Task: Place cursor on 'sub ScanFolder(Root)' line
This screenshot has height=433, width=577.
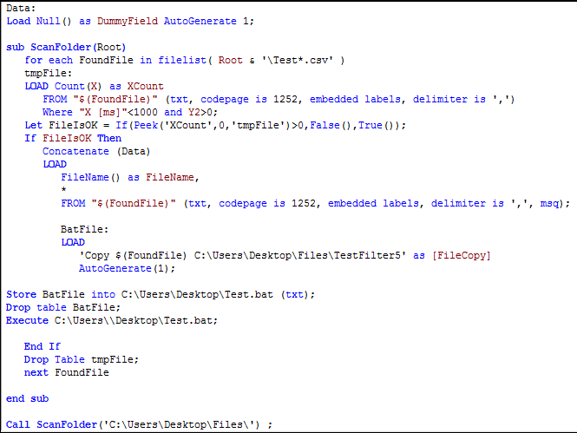Action: pos(66,48)
